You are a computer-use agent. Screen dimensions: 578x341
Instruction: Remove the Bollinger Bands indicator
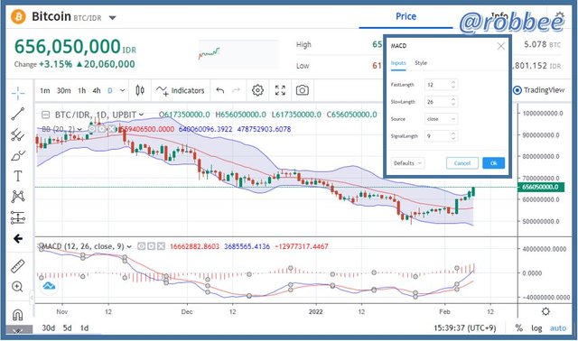pos(111,129)
